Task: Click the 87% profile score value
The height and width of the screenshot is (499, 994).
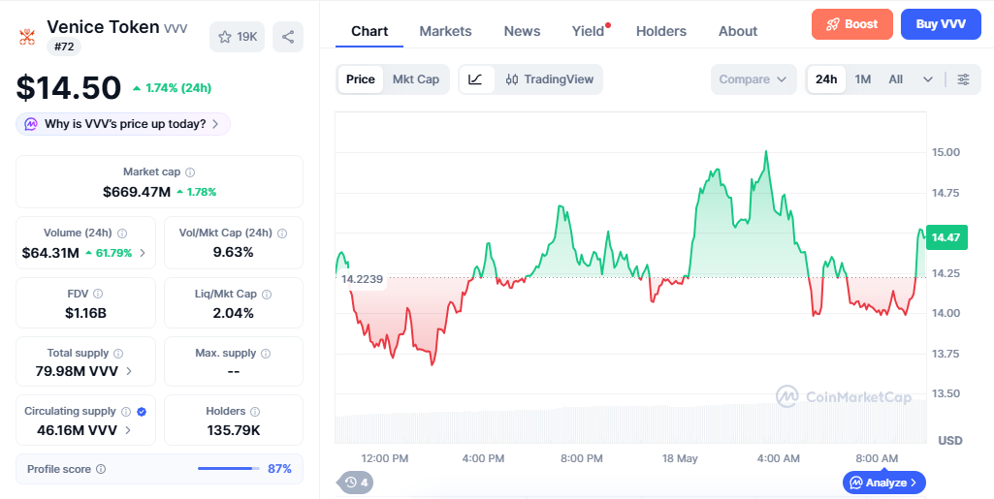Action: click(x=279, y=469)
